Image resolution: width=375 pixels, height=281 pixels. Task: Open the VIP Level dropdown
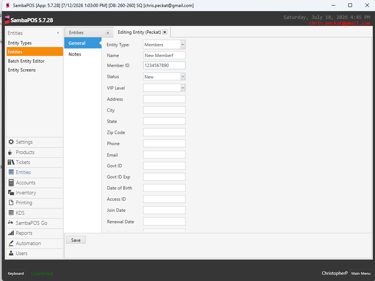click(x=183, y=88)
